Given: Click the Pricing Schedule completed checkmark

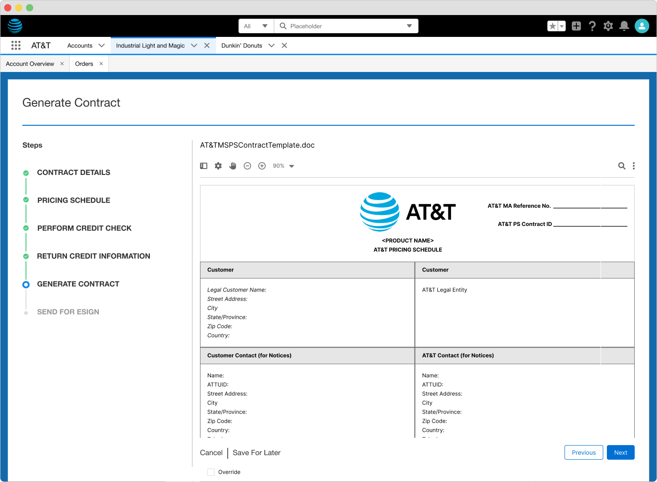Looking at the screenshot, I should [26, 200].
